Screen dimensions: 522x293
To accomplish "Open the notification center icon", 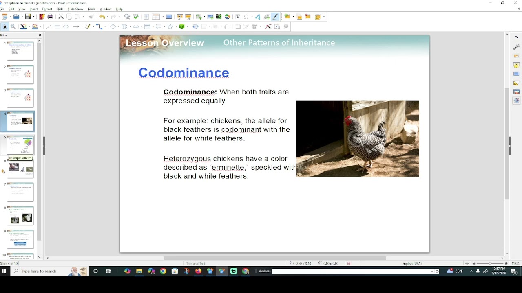I will [x=513, y=271].
